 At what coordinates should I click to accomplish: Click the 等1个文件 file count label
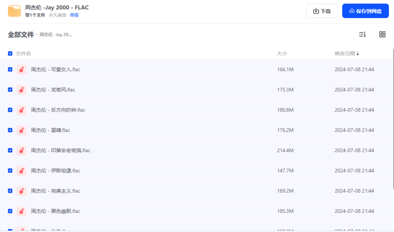click(x=35, y=15)
